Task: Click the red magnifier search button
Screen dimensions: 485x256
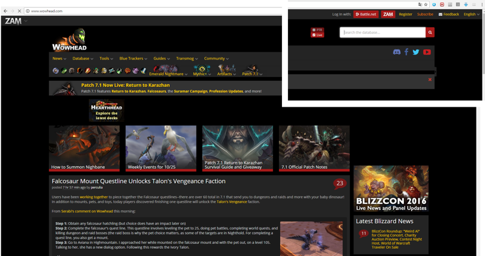Action: 430,32
